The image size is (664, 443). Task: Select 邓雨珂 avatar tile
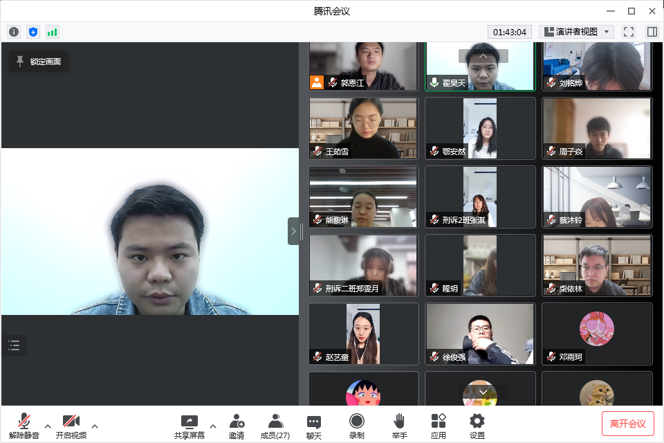[597, 334]
